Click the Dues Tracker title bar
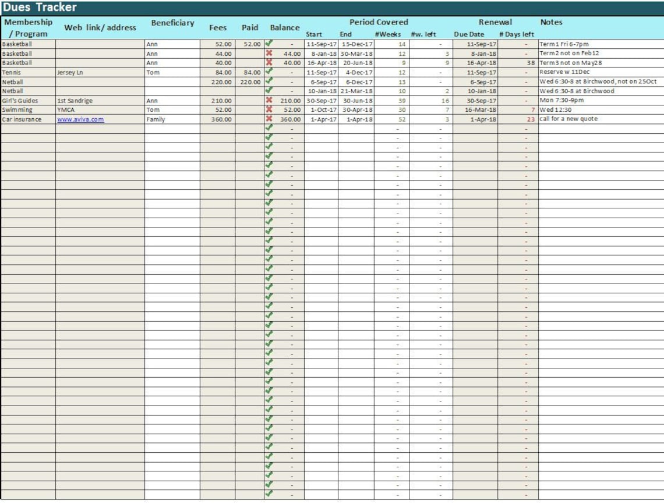Image resolution: width=664 pixels, height=504 pixels. pos(332,7)
